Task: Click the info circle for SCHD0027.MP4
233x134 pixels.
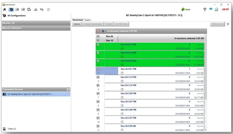Action: click(x=122, y=106)
